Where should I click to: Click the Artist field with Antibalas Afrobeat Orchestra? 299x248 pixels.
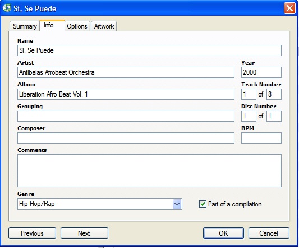pyautogui.click(x=126, y=72)
